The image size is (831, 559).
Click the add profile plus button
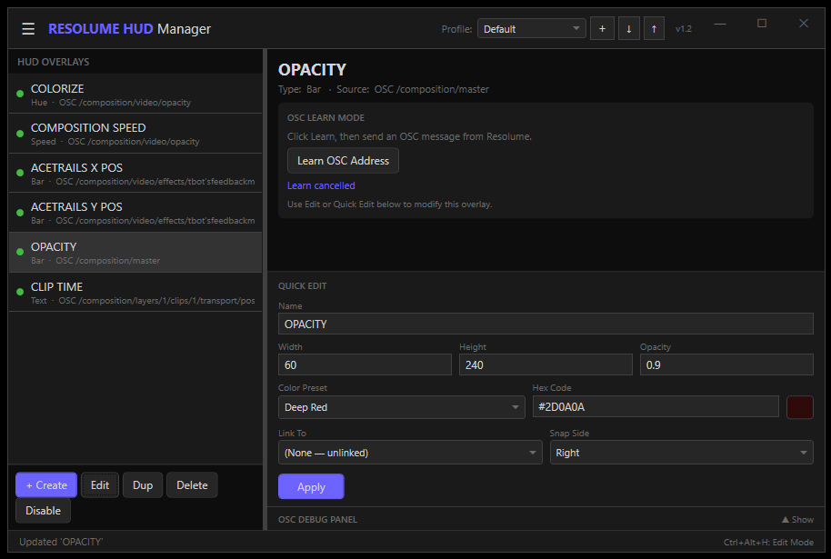602,29
